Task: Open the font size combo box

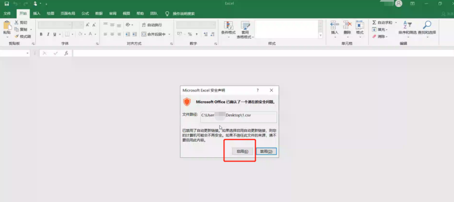Action: 78,25
